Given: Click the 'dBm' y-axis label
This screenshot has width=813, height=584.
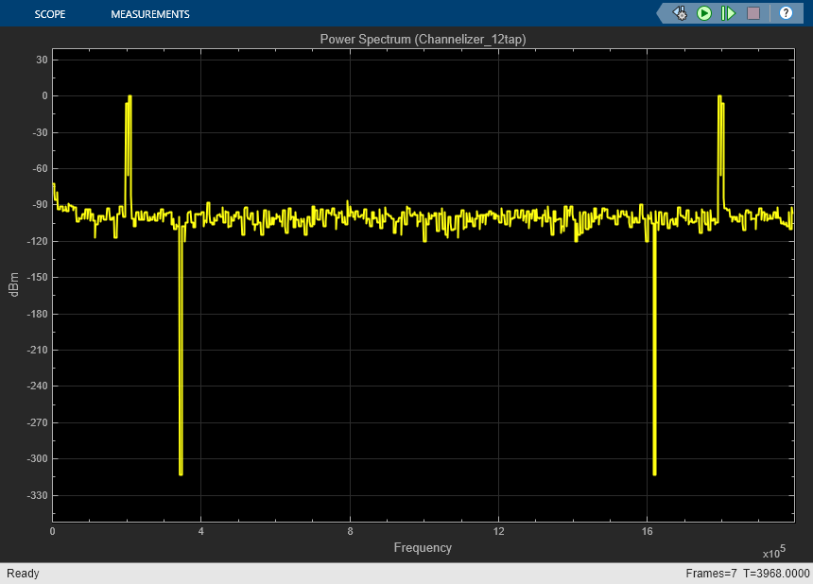Looking at the screenshot, I should point(14,284).
